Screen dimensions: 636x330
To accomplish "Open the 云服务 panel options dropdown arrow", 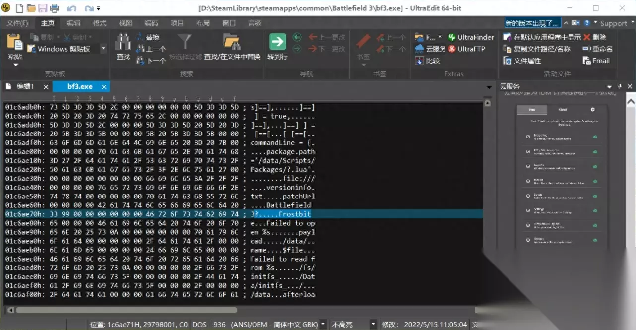I will click(x=609, y=86).
